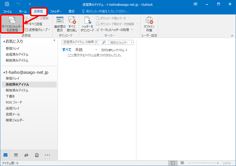The image size is (236, 166).
Task: Collapse the ribbon with the chevron arrow
Action: click(x=232, y=36)
